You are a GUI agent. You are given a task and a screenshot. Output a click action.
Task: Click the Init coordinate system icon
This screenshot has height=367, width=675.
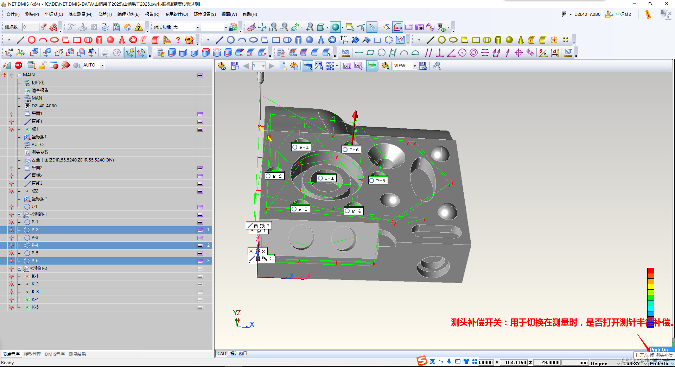tap(9, 52)
